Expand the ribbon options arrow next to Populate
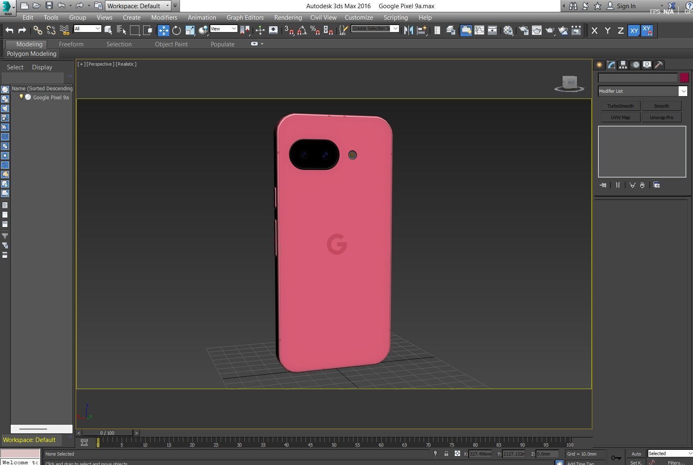 262,44
